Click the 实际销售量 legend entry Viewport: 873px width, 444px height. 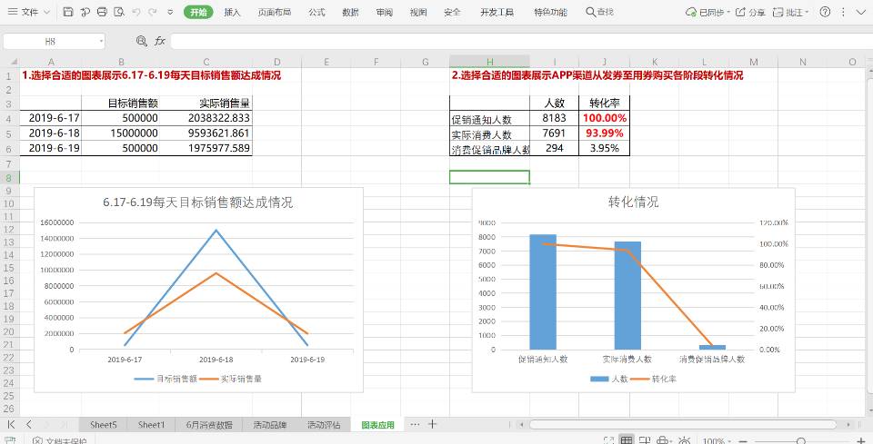[x=230, y=379]
